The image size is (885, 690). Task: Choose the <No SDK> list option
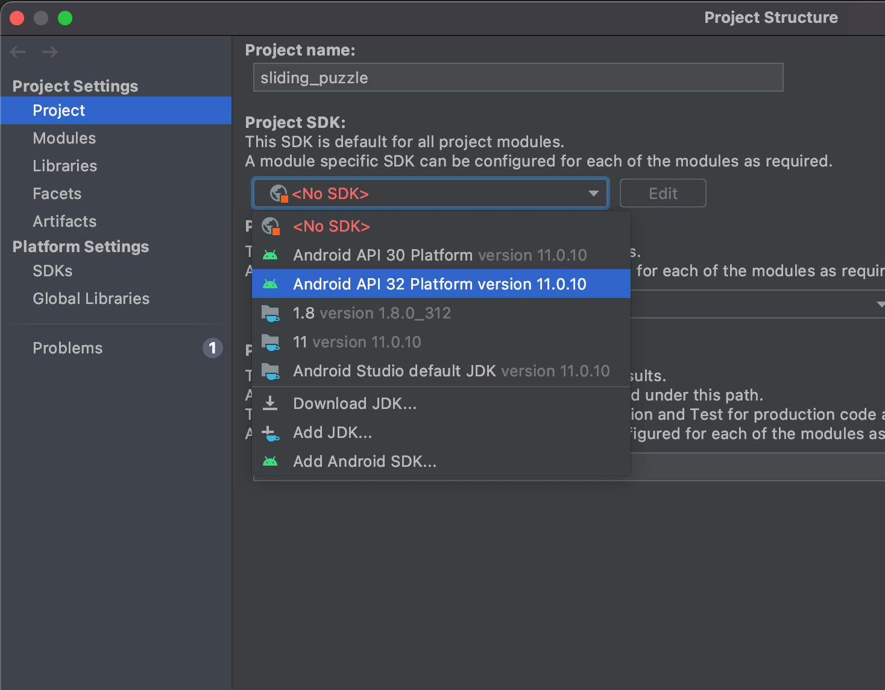[x=331, y=226]
